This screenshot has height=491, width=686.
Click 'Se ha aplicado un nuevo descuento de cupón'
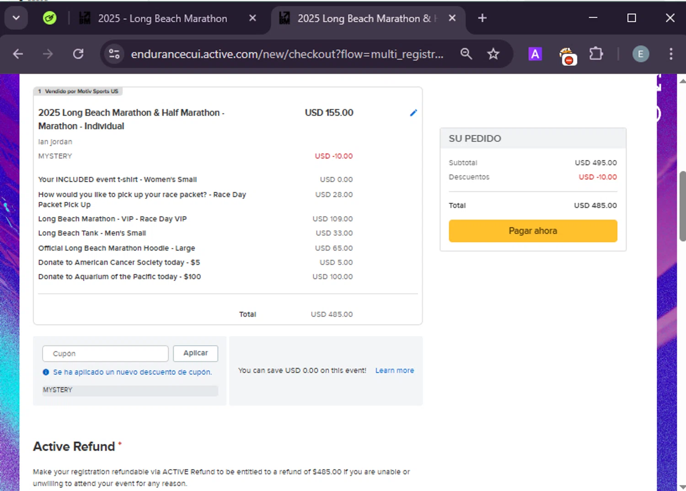pyautogui.click(x=132, y=372)
